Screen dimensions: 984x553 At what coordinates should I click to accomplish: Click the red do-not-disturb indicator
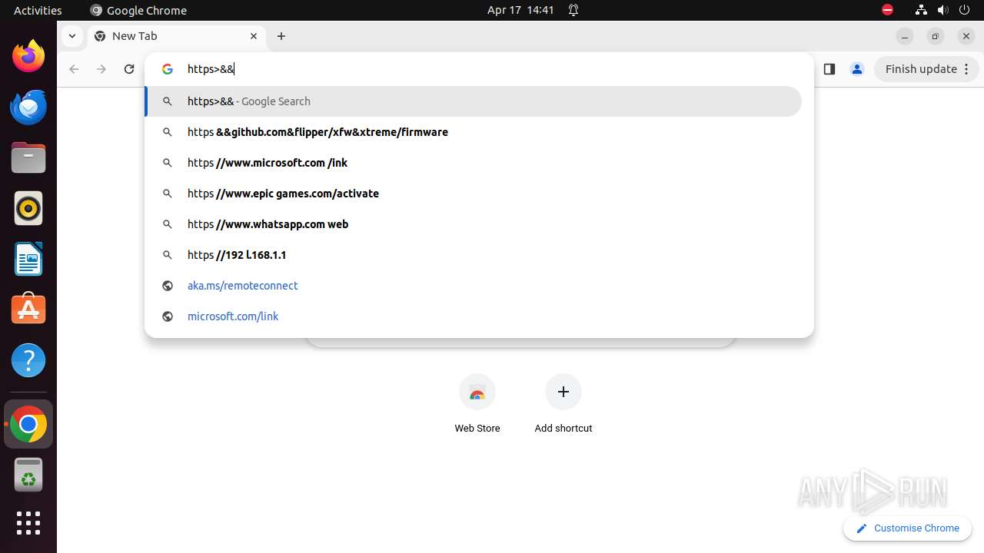coord(887,10)
